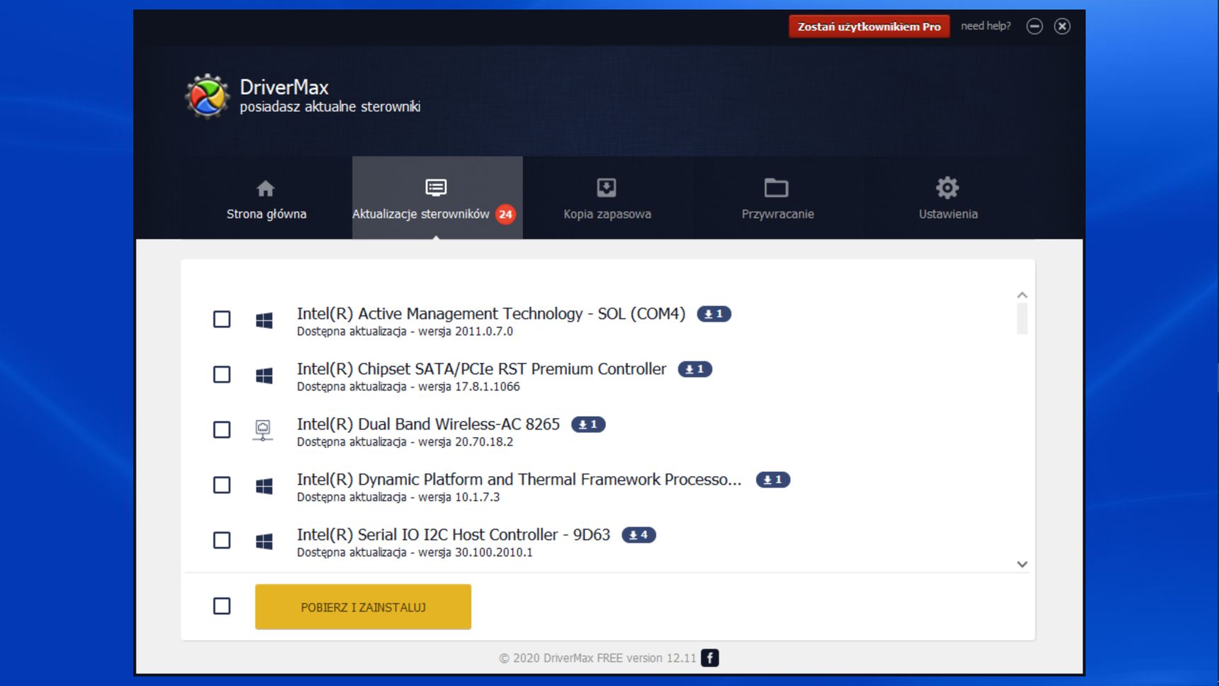Minimize the DriverMax window
1219x686 pixels.
pyautogui.click(x=1035, y=26)
